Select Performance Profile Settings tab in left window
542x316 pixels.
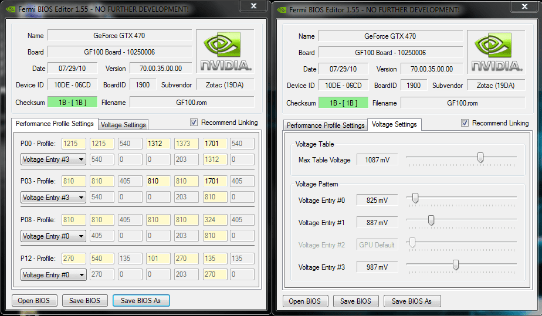point(55,124)
